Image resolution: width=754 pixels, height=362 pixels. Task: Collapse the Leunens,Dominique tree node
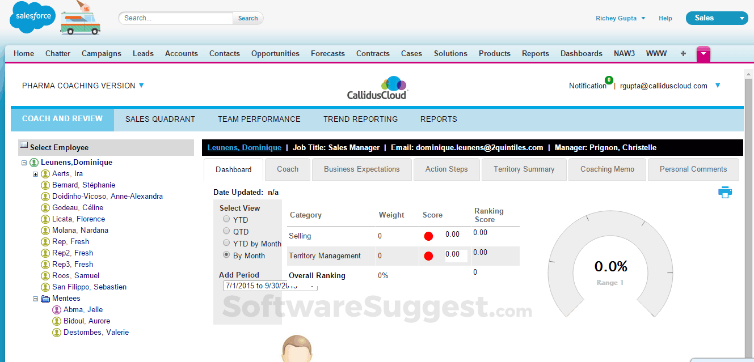pos(24,163)
